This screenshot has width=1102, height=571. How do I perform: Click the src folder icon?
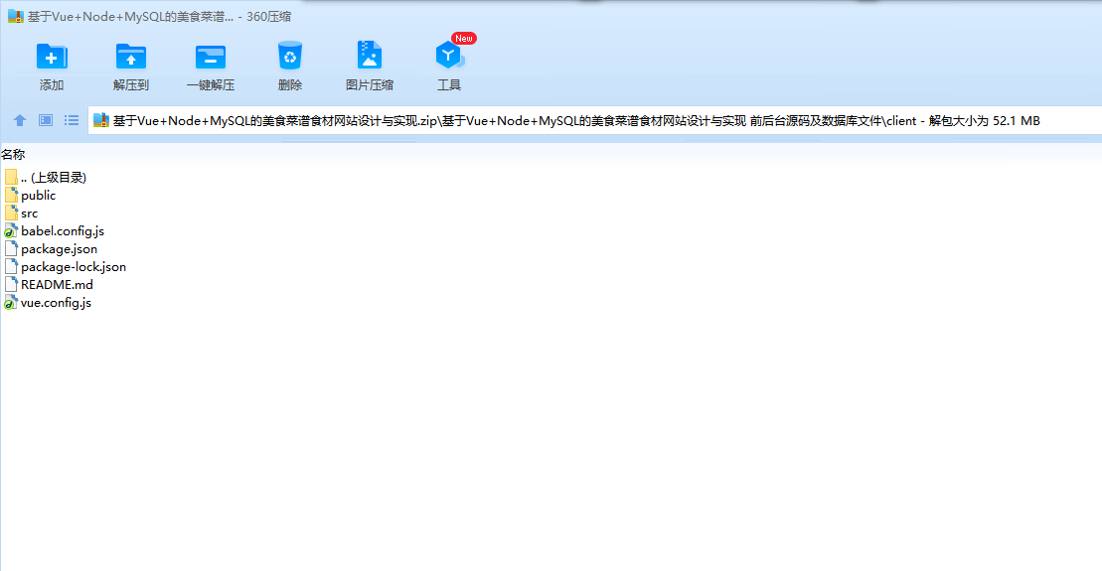coord(11,214)
